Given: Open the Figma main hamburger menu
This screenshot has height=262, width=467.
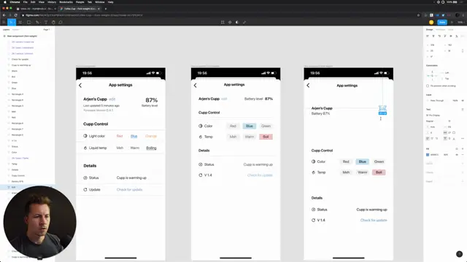Looking at the screenshot, I should pos(4,23).
